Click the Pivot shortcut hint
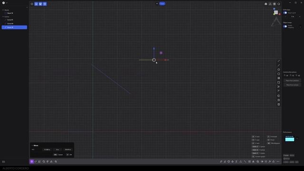This screenshot has height=171, width=304. pyautogui.click(x=271, y=140)
